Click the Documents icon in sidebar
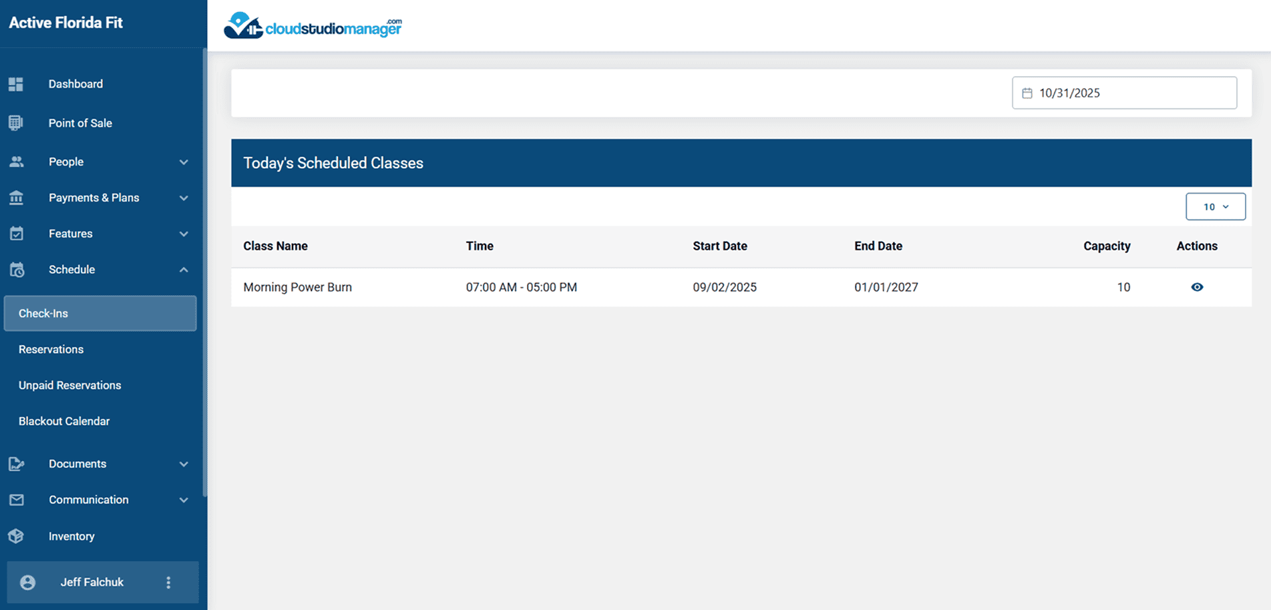Viewport: 1271px width, 610px height. (16, 464)
